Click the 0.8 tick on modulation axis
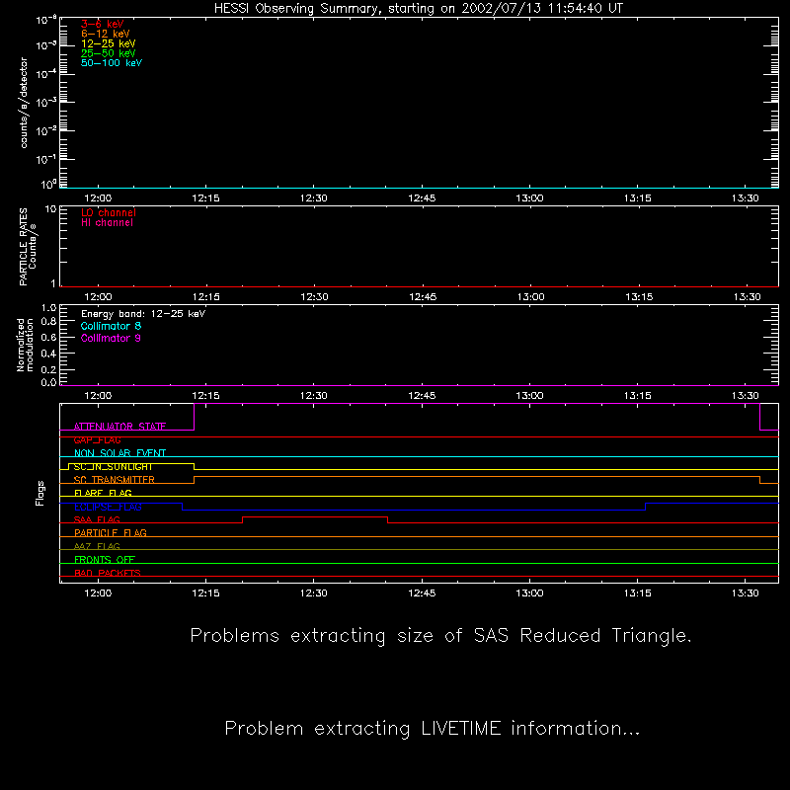This screenshot has height=790, width=790. click(x=48, y=322)
